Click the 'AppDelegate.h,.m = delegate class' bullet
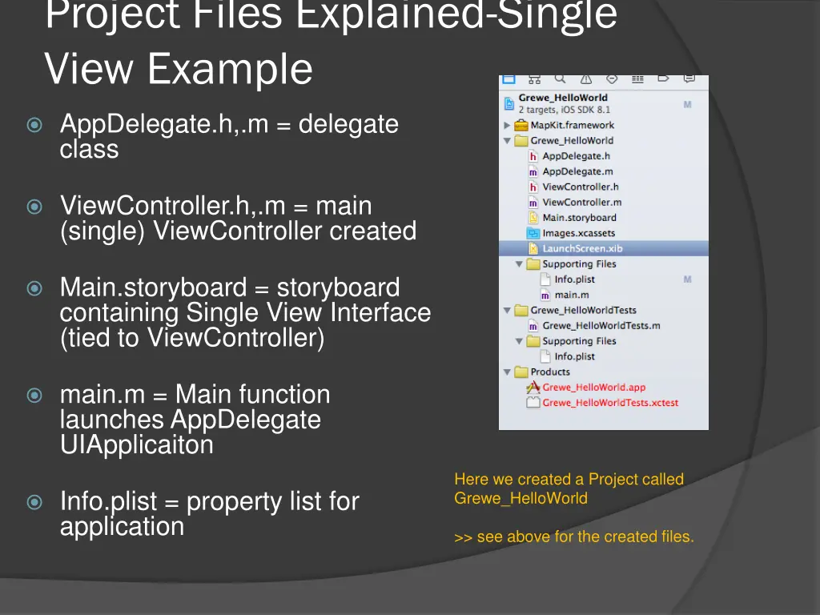 (229, 136)
